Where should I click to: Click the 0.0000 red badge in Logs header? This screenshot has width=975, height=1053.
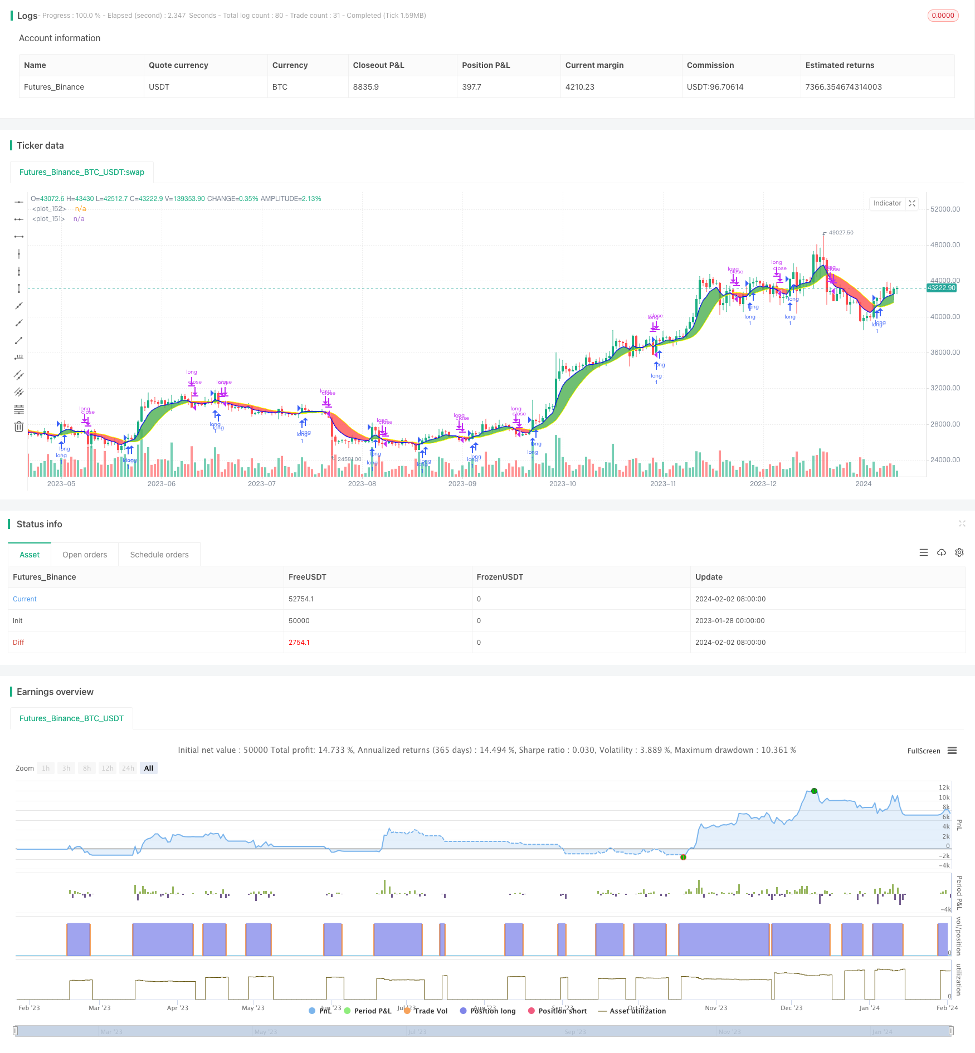pos(943,16)
